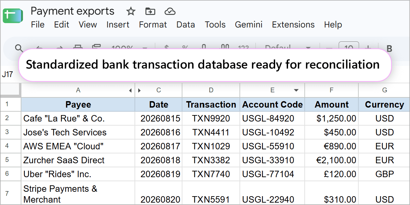Click the search menus magnifier icon

[x=19, y=48]
